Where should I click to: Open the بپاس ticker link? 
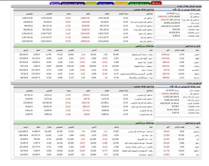(197, 135)
